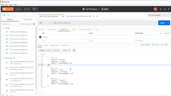
Task: Click the workspace grid icon
Action: pos(84,9)
